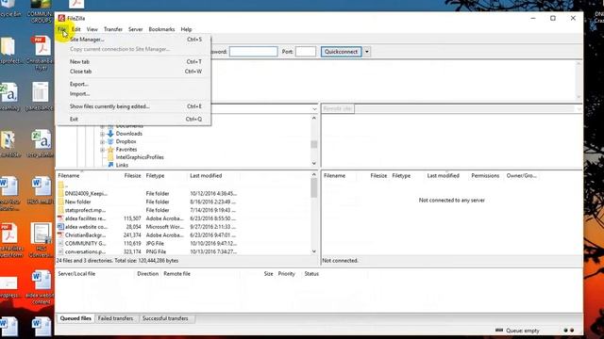Switch to Queued files tab
604x339 pixels.
coord(75,318)
